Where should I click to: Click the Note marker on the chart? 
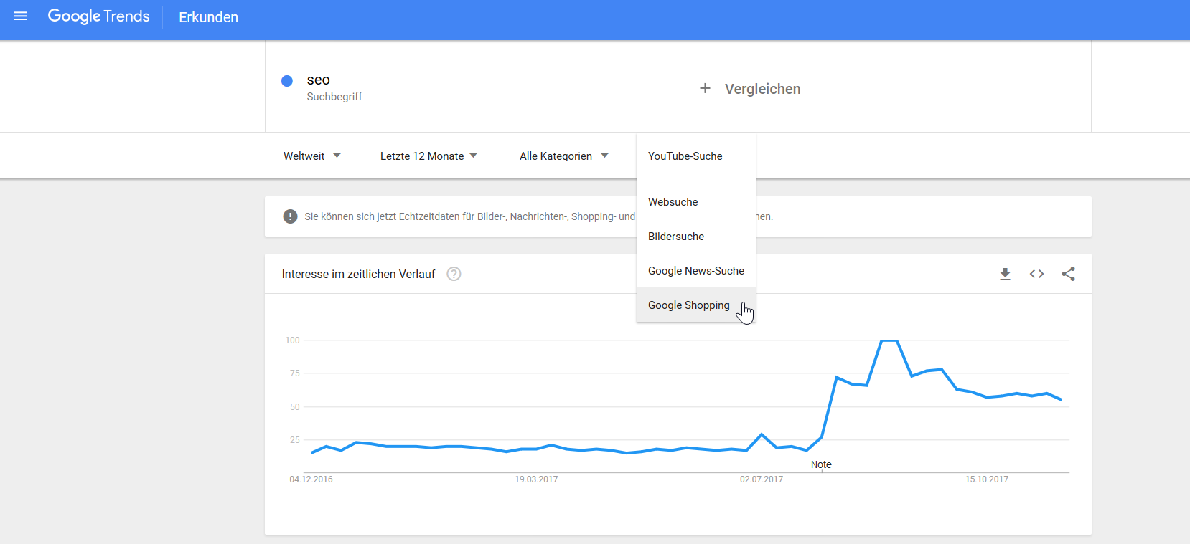(821, 464)
